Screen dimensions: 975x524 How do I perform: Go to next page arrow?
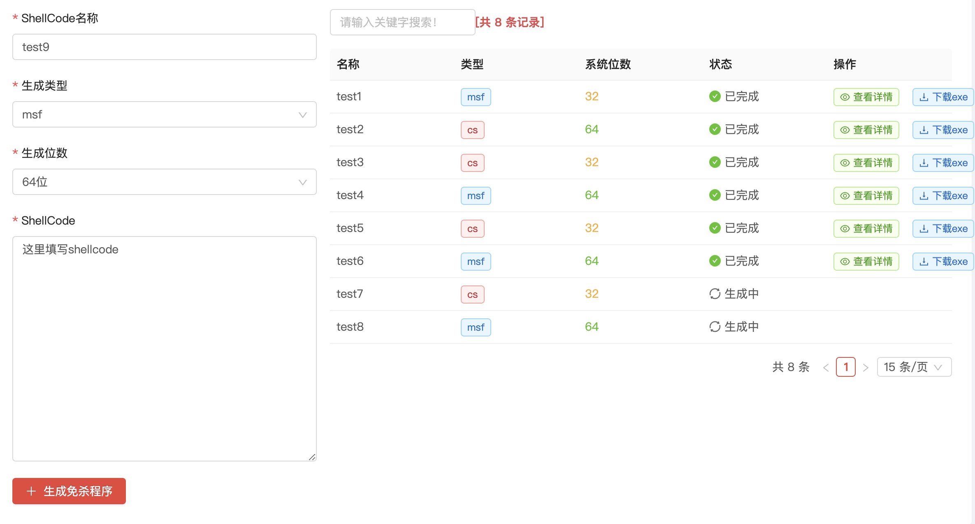click(x=866, y=367)
